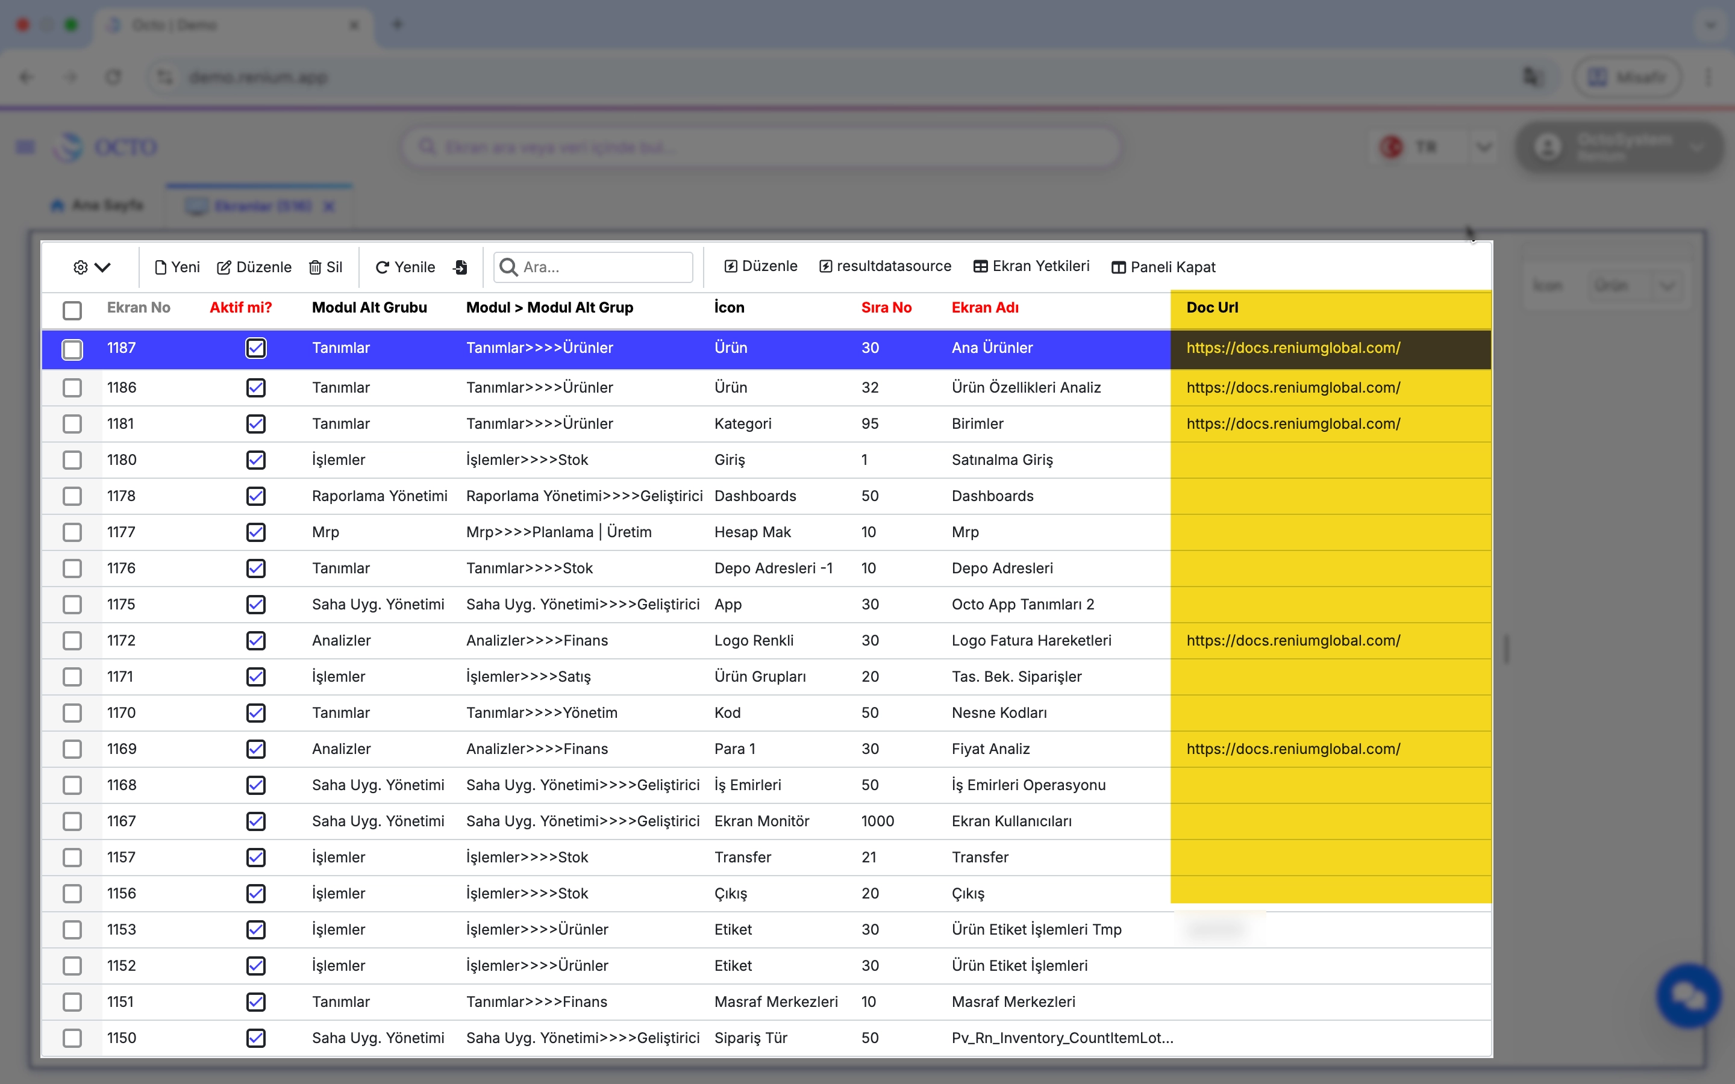Open the Ekran Yetkileri table icon

pyautogui.click(x=980, y=267)
